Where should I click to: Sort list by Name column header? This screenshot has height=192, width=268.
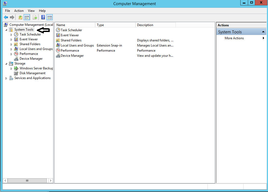tap(75, 25)
